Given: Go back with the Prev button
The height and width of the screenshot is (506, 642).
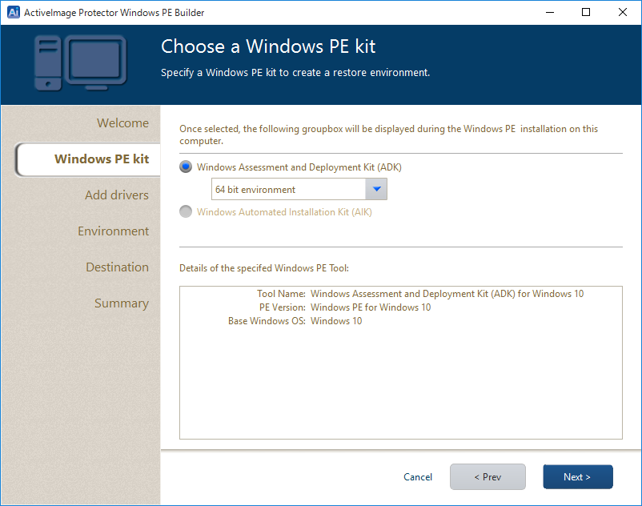Looking at the screenshot, I should [488, 477].
